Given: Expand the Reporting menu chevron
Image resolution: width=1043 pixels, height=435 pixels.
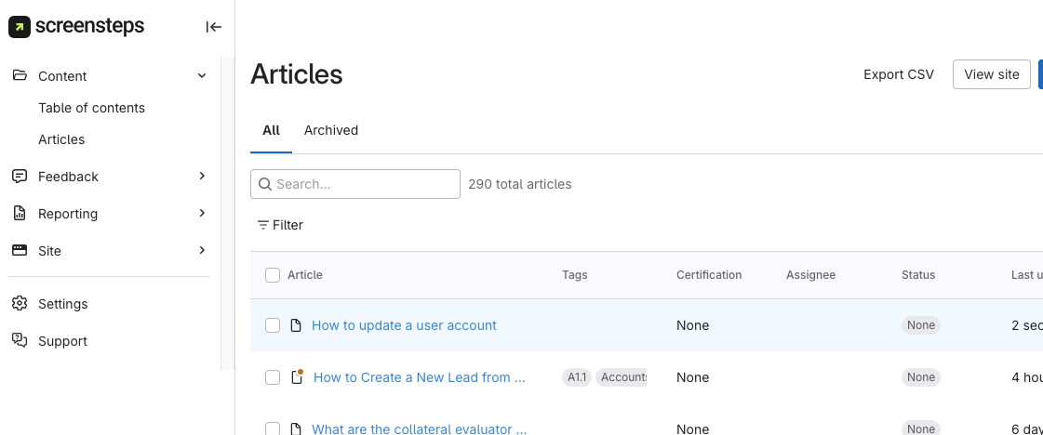Looking at the screenshot, I should [202, 214].
